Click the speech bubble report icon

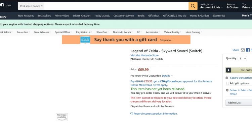(x=132, y=114)
